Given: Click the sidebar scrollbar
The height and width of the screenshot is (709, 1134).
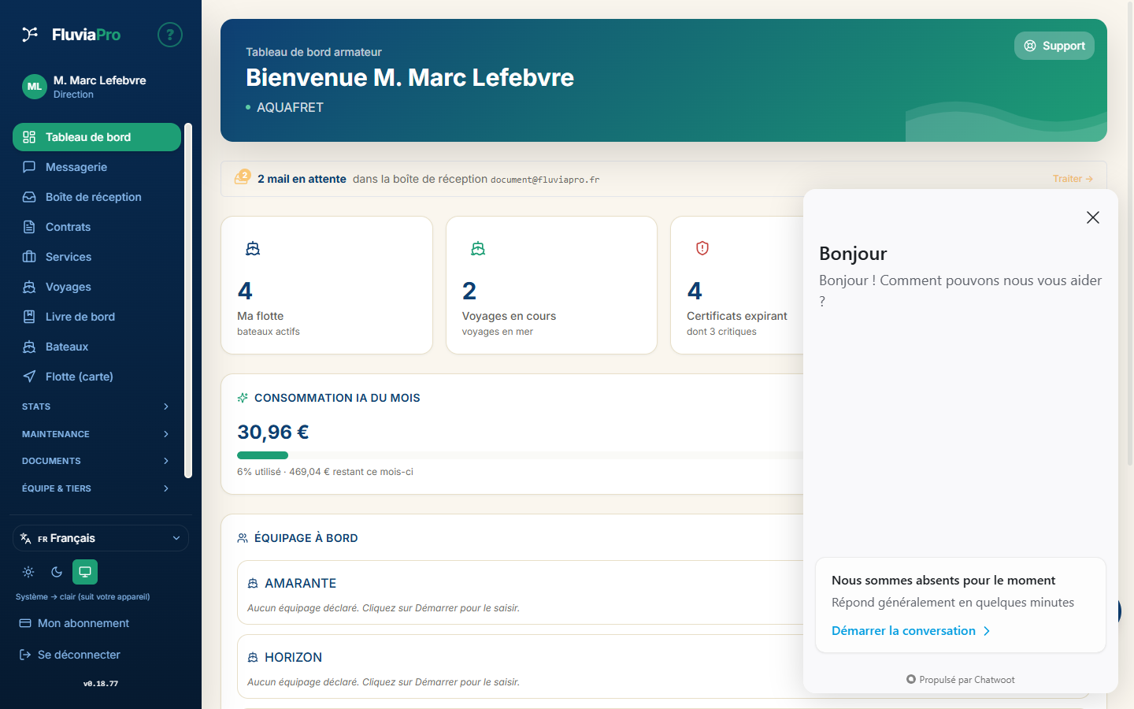Looking at the screenshot, I should 188,300.
